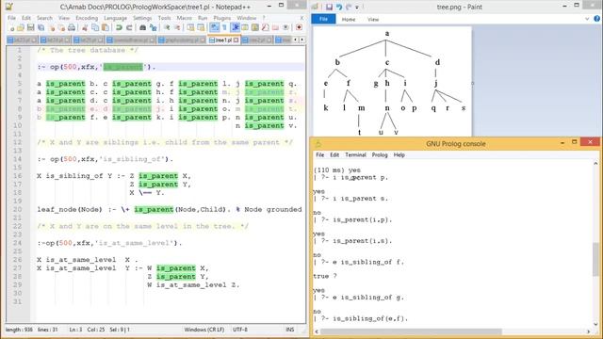Redo in Paint quick access toolbar
603x339 pixels.
(x=349, y=7)
